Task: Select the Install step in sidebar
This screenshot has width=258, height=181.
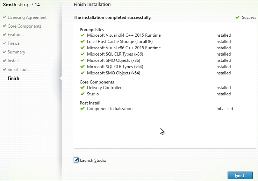Action: 13,61
